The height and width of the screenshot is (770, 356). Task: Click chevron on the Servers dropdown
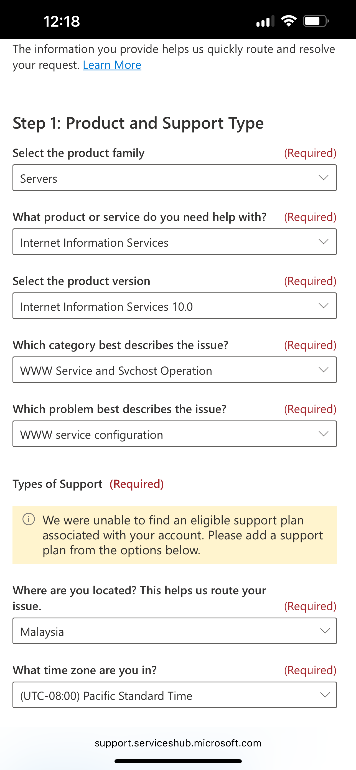[323, 178]
